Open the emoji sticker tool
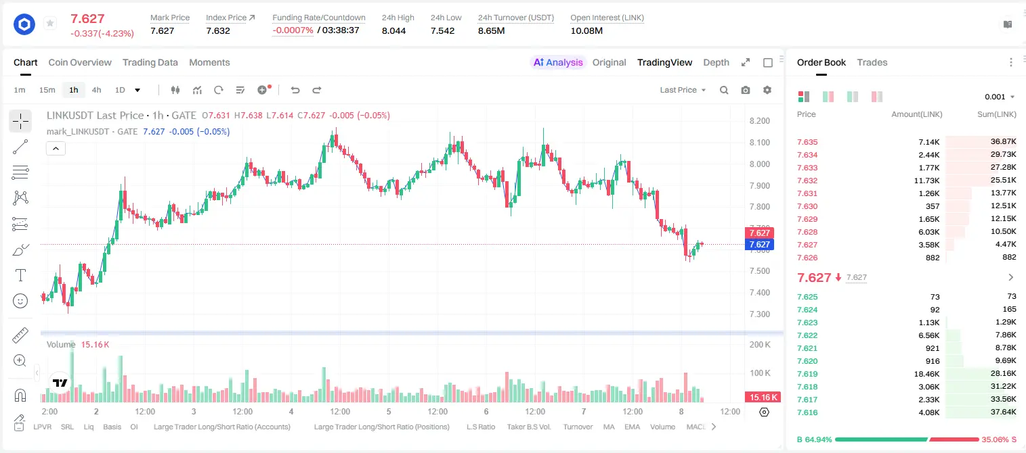Viewport: 1026px width, 453px height. coord(20,301)
